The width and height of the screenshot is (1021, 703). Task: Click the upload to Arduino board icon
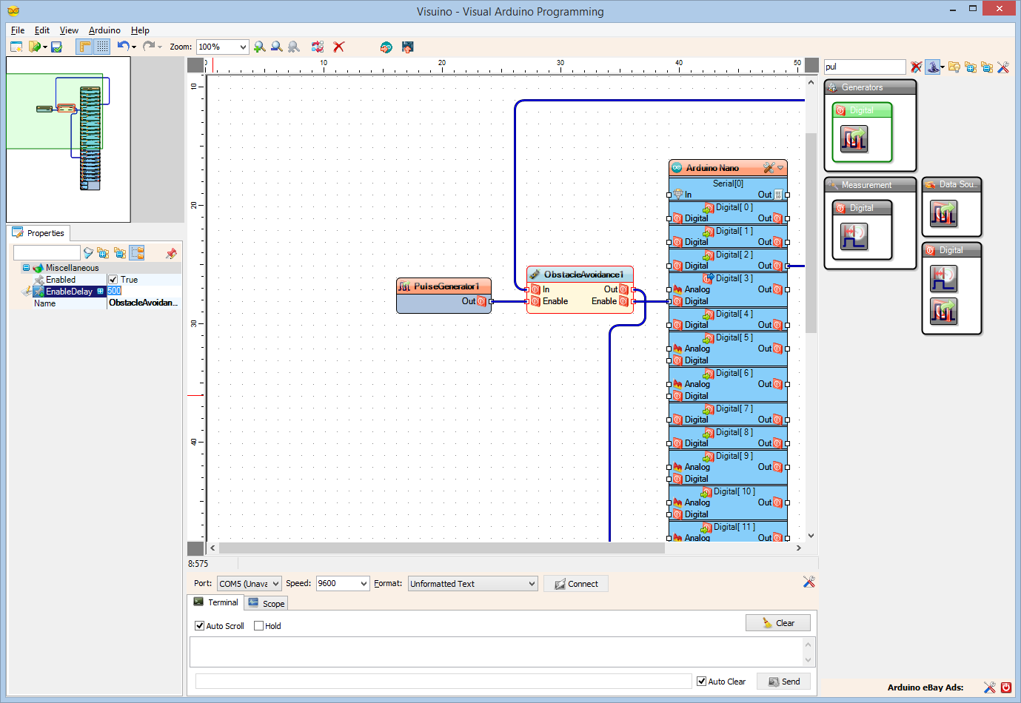407,47
